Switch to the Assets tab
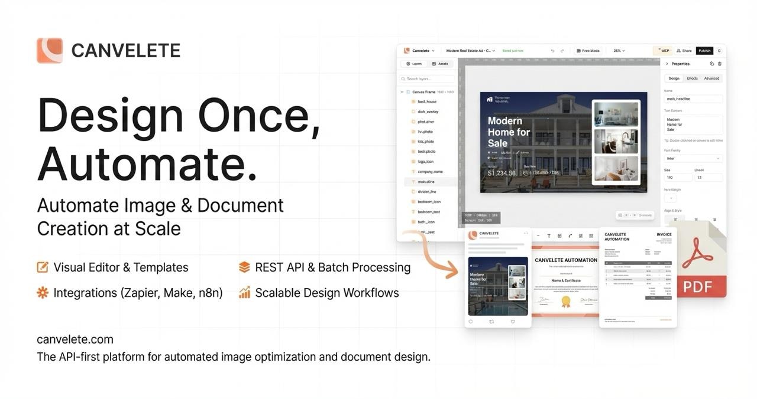This screenshot has width=757, height=399. [442, 63]
